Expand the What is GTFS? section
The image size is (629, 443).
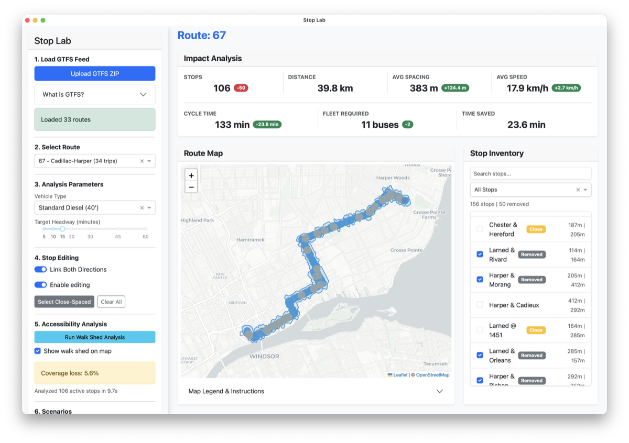coord(95,95)
